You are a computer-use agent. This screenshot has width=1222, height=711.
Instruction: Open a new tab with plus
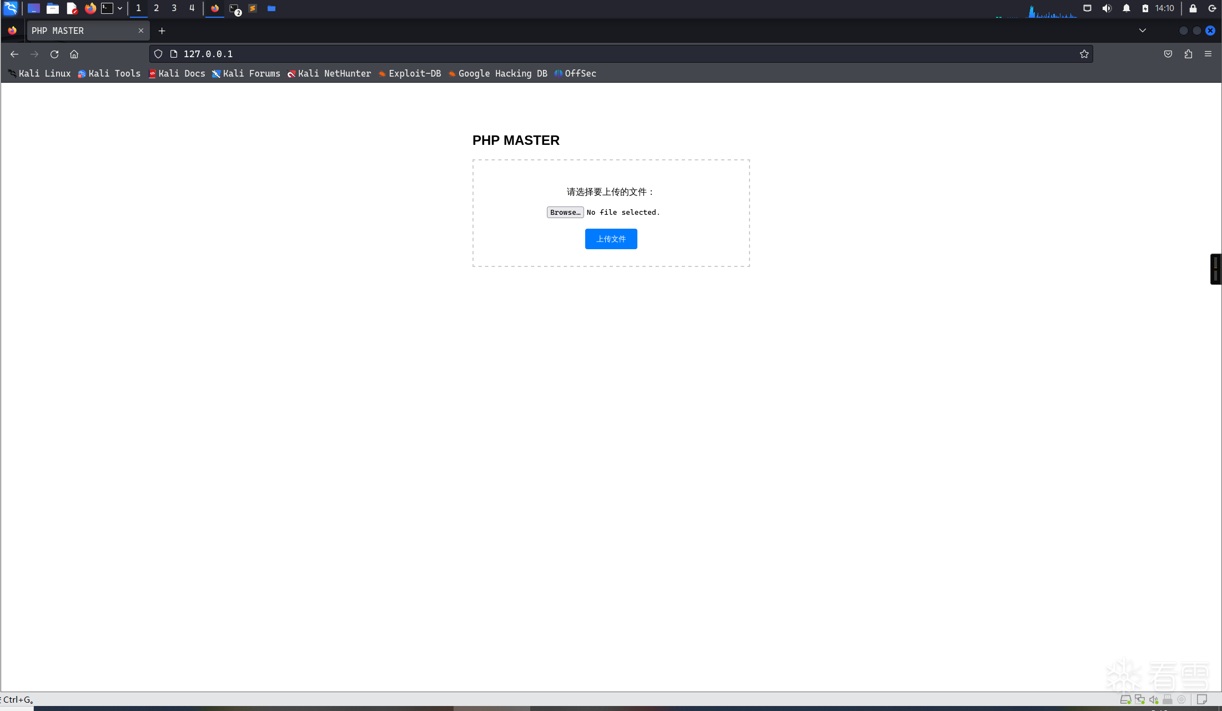click(x=162, y=31)
